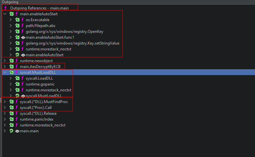Screen dimensions: 255x157
Task: Click pink function icon of main.AesDecryptByECB
Action: click(x=17, y=66)
